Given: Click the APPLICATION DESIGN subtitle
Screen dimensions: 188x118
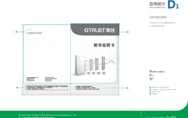Looking at the screenshot, I should 157,8.
